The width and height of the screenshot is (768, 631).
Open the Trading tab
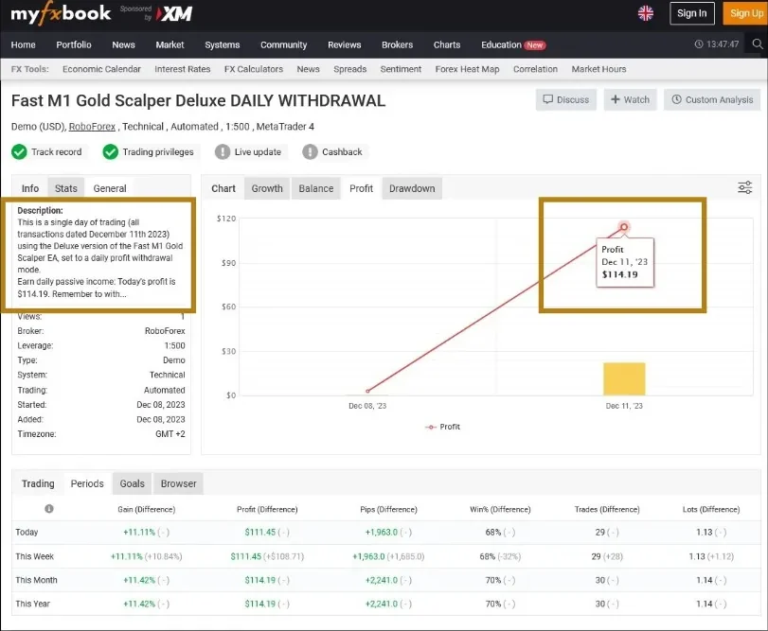(38, 483)
